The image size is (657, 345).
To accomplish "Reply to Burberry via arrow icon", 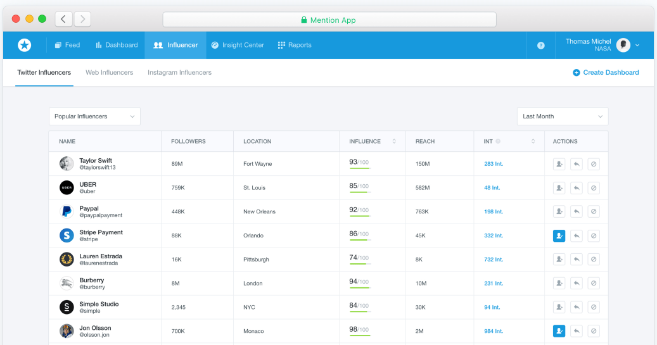I will point(577,284).
